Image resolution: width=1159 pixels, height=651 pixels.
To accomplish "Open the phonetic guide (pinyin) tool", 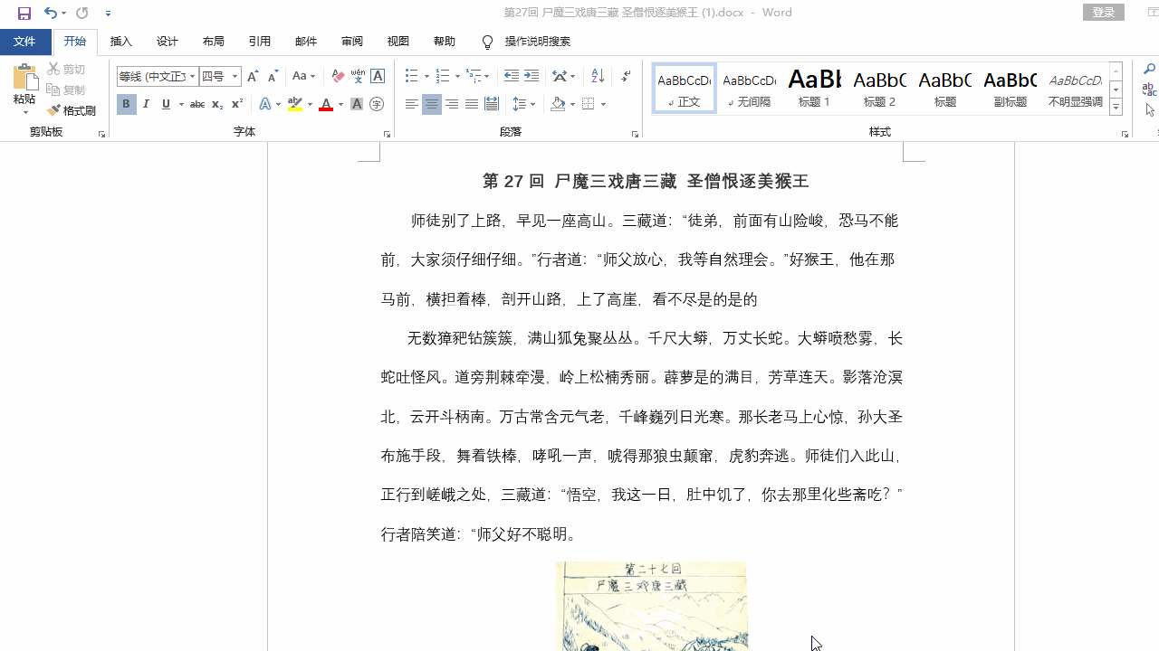I will (x=356, y=76).
